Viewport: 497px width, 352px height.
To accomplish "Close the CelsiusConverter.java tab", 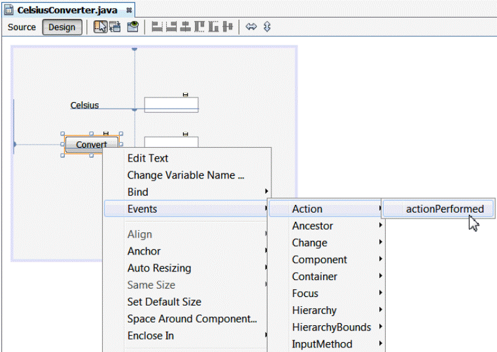I will pos(129,10).
